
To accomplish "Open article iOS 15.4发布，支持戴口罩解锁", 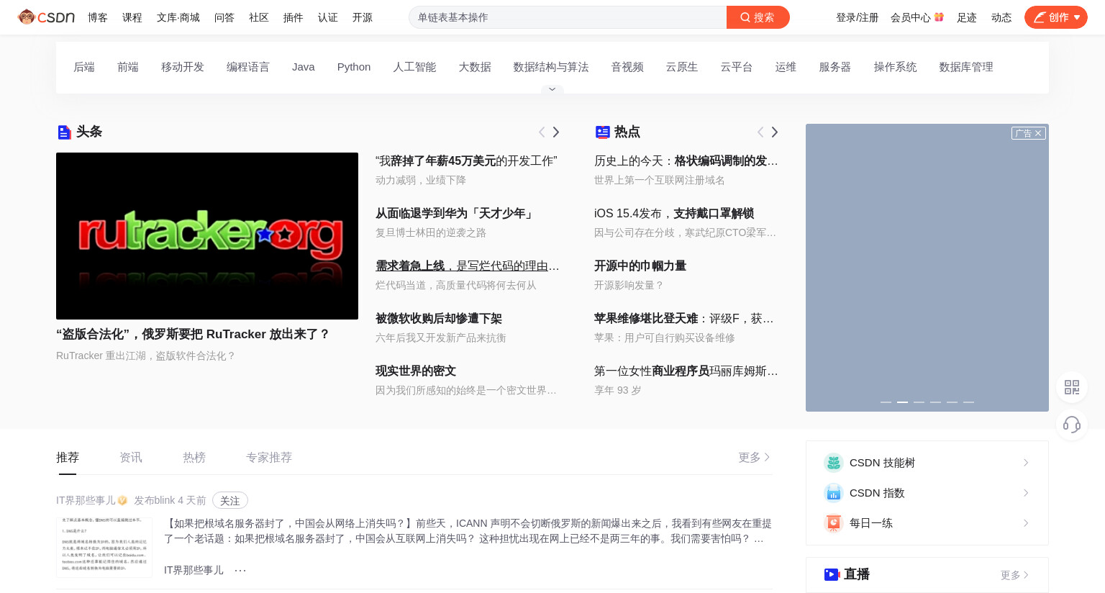I will pyautogui.click(x=674, y=213).
